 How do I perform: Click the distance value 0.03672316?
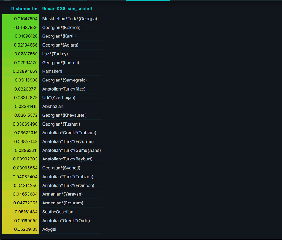tap(26, 133)
